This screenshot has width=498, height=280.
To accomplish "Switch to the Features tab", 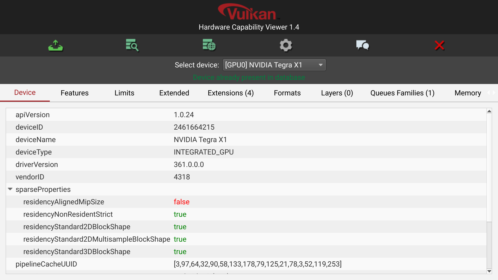I will coord(74,93).
